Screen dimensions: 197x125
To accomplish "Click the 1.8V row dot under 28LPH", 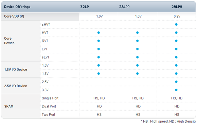I will (x=176, y=74).
